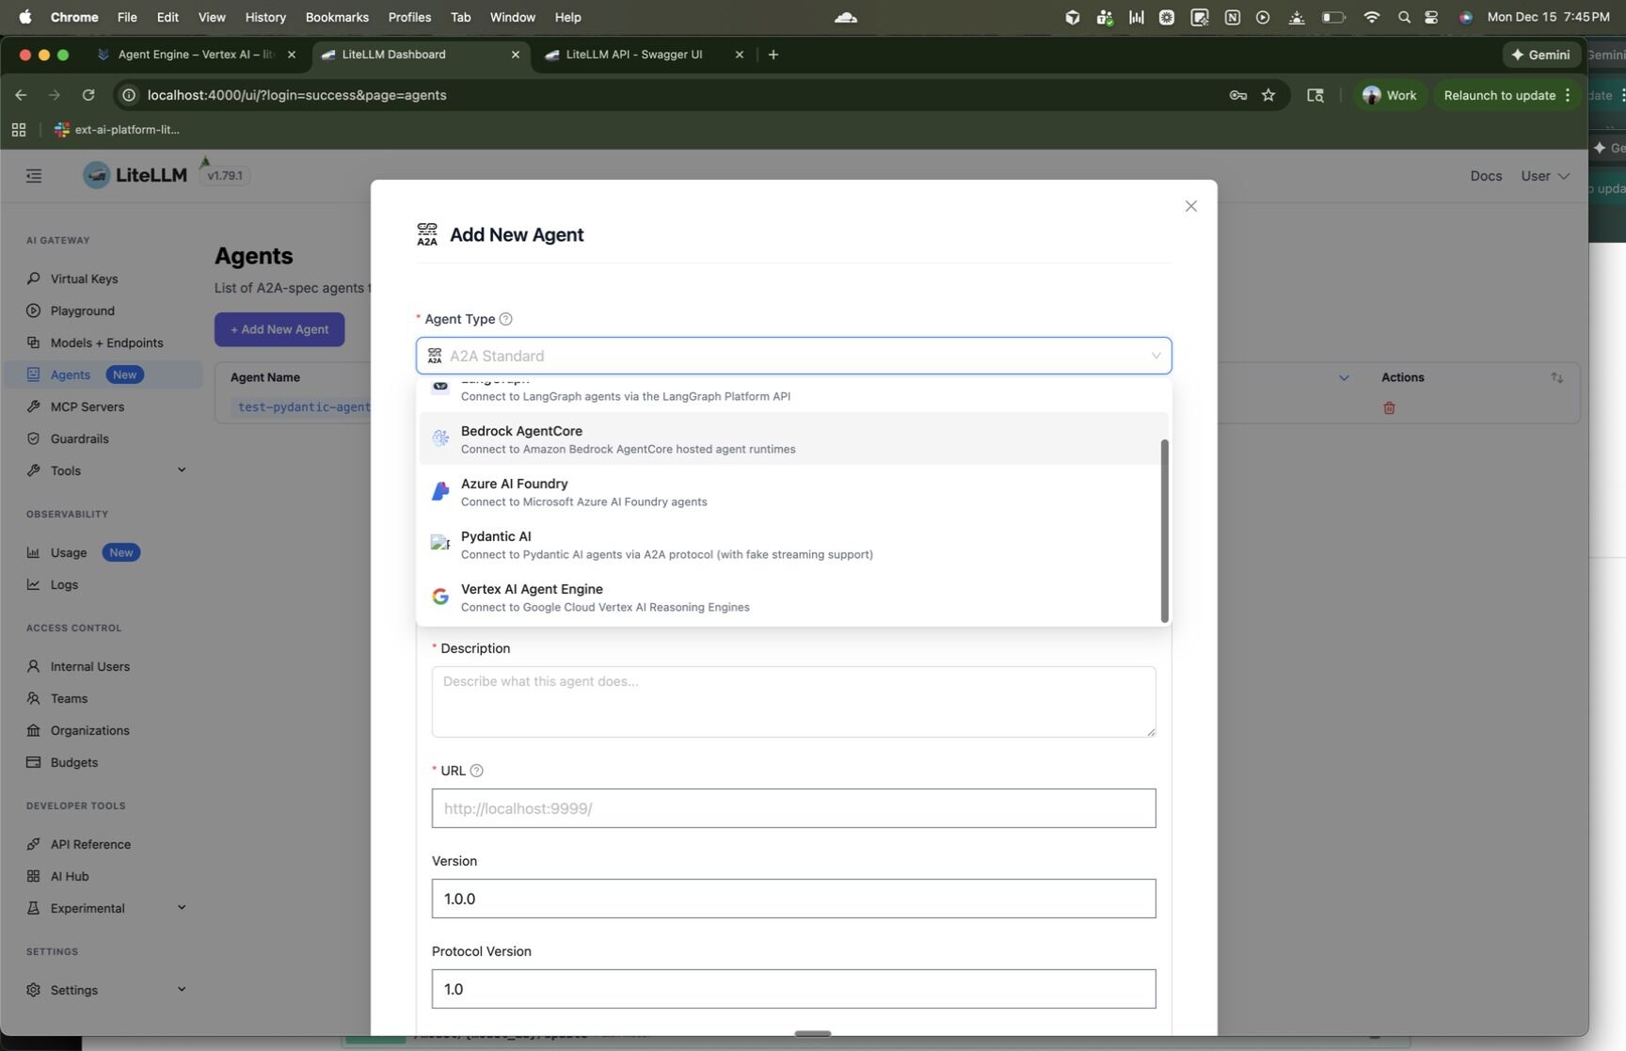Open MCP Servers page
This screenshot has width=1626, height=1051.
click(87, 406)
